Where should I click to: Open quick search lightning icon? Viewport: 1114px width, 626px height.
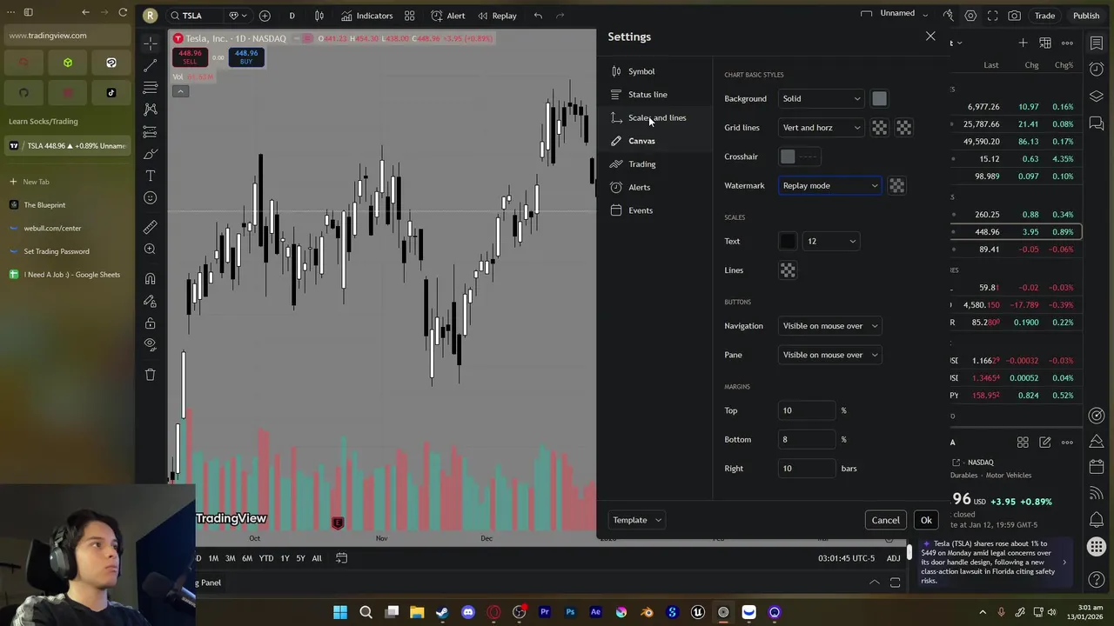pos(948,16)
